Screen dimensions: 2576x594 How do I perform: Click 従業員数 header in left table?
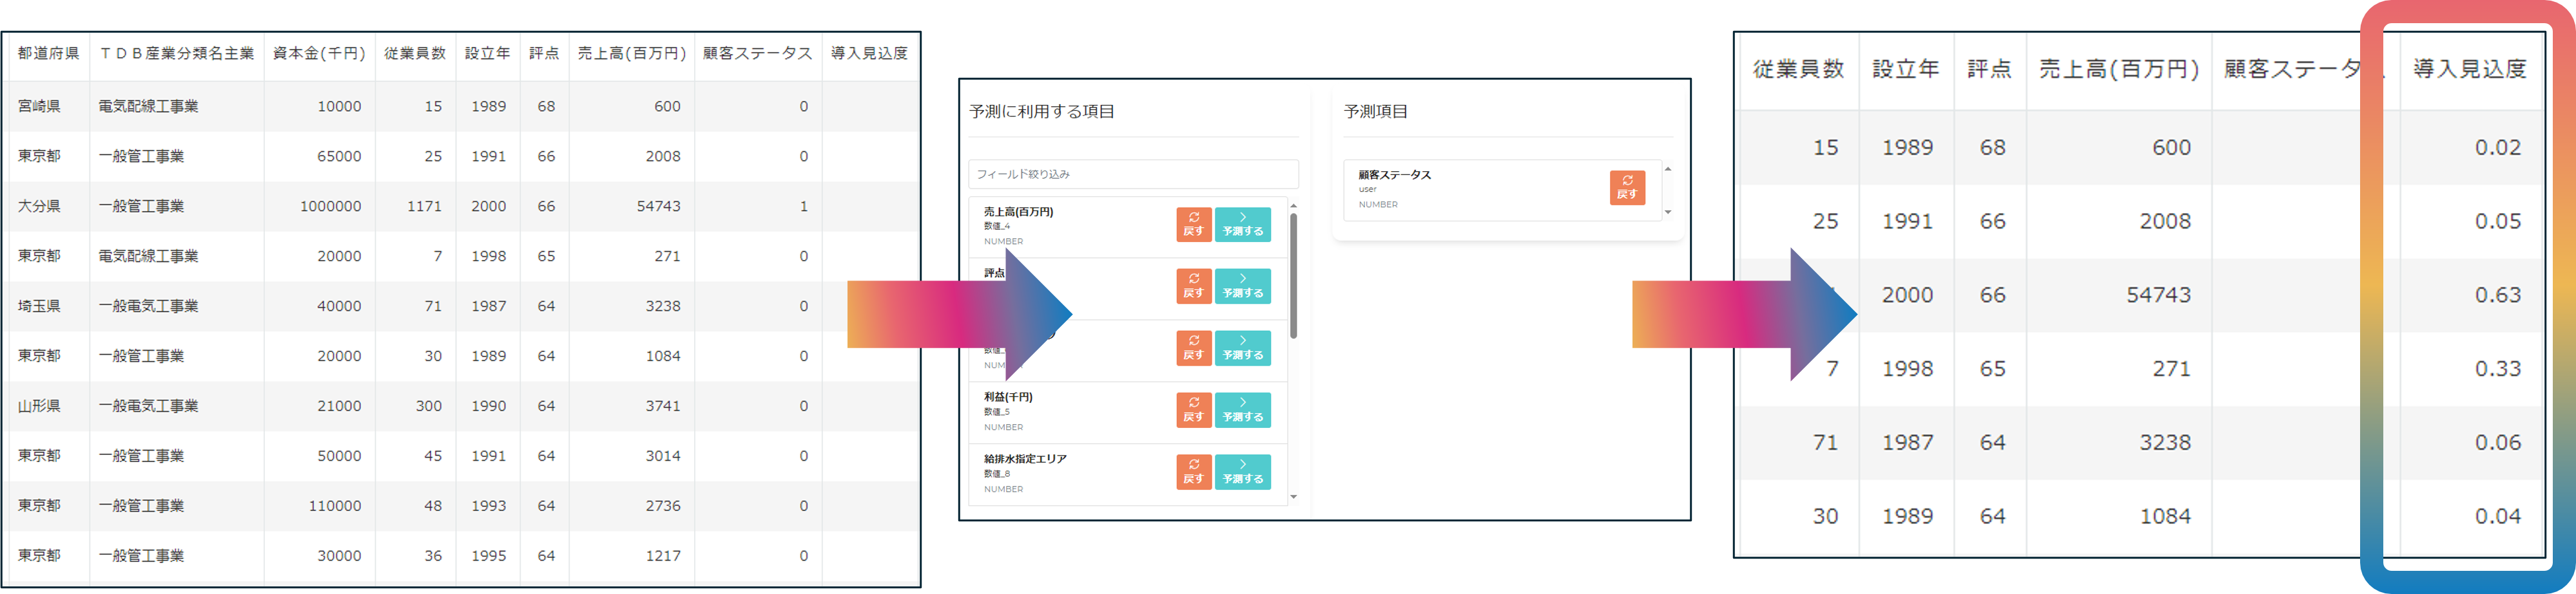[415, 54]
